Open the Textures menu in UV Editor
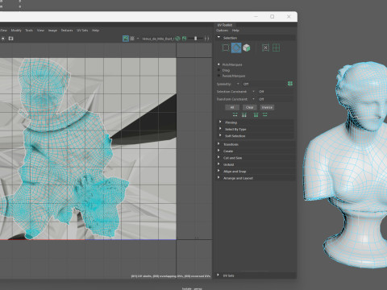This screenshot has width=387, height=290. 67,31
